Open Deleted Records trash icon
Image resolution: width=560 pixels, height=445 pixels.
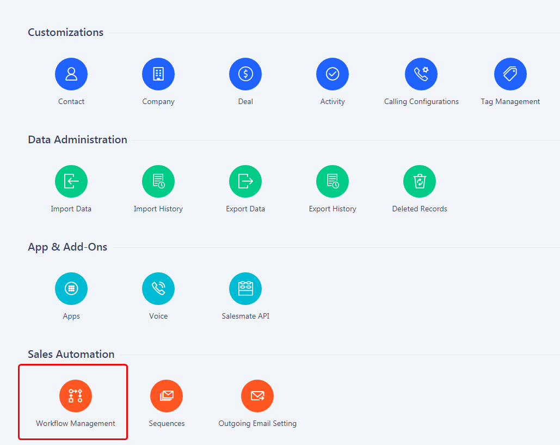tap(420, 181)
